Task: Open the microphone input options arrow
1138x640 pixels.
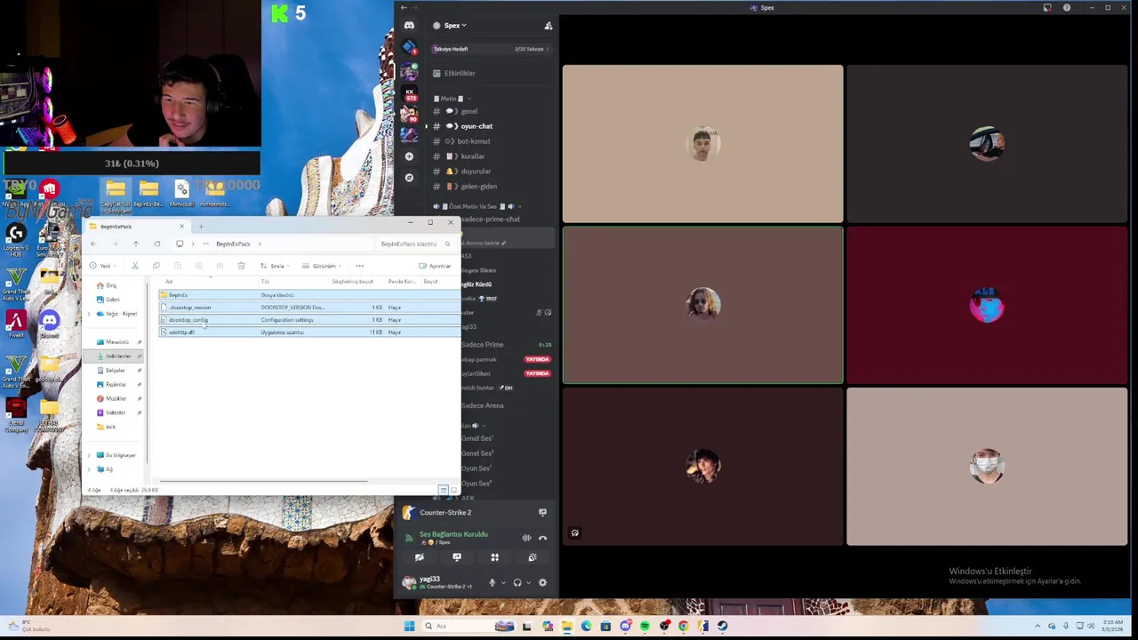Action: point(503,583)
